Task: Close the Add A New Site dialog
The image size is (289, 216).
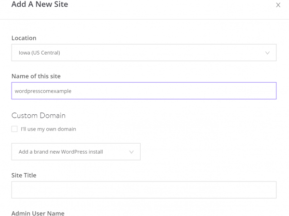Action: click(x=278, y=5)
